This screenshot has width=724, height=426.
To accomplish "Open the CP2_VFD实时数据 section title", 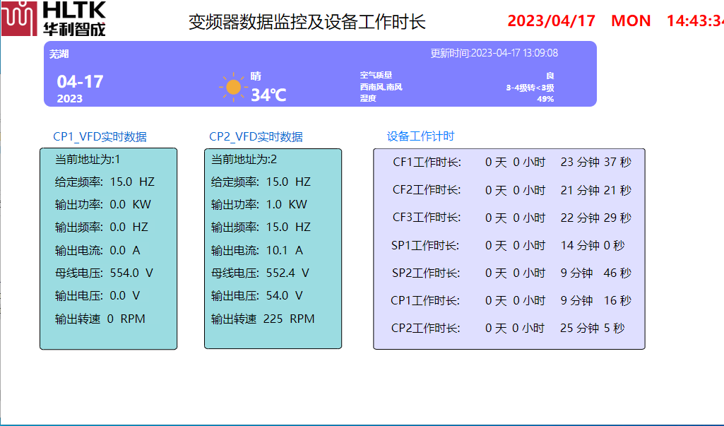I will click(x=256, y=137).
